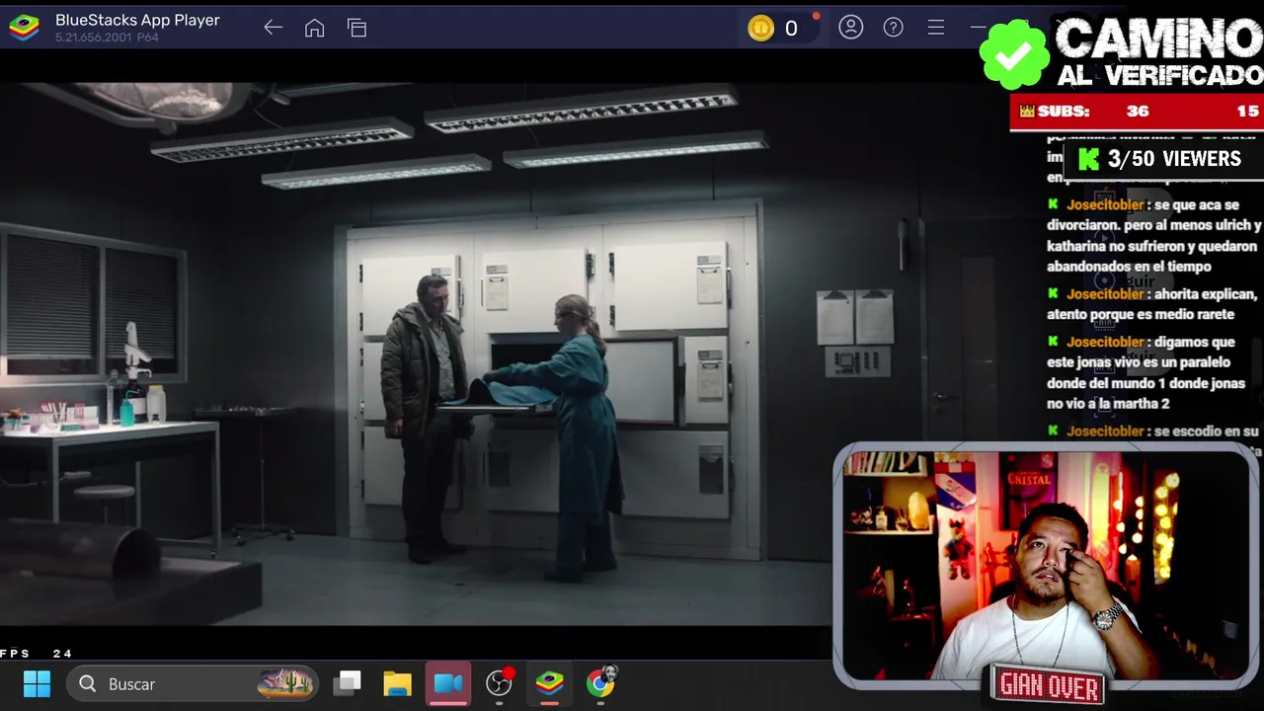Click the BlueStacks logo in the title bar
Image resolution: width=1264 pixels, height=711 pixels.
pyautogui.click(x=24, y=28)
